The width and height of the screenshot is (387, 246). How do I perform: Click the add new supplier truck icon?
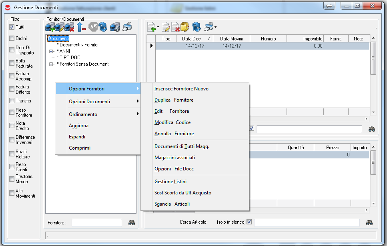point(50,27)
